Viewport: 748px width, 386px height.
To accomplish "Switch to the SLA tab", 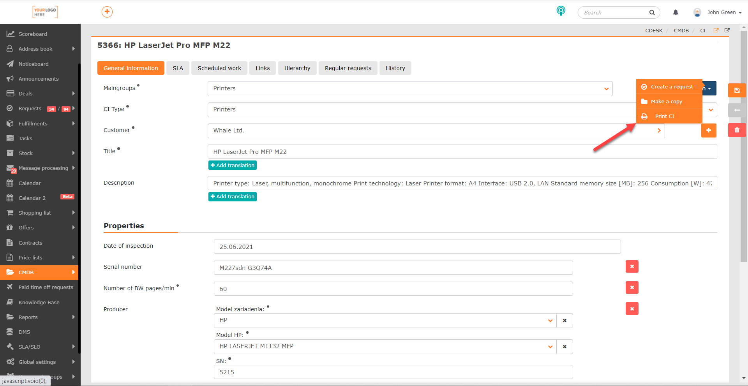I will 178,68.
